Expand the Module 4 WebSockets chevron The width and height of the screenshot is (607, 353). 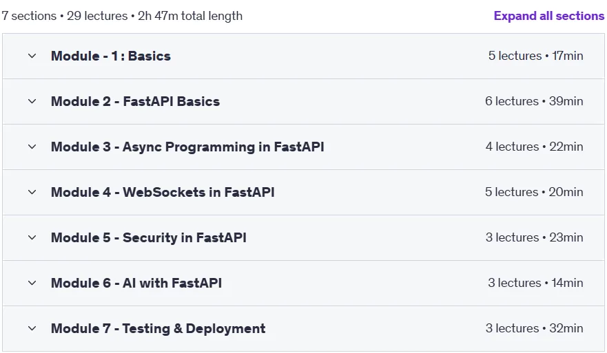pos(32,192)
